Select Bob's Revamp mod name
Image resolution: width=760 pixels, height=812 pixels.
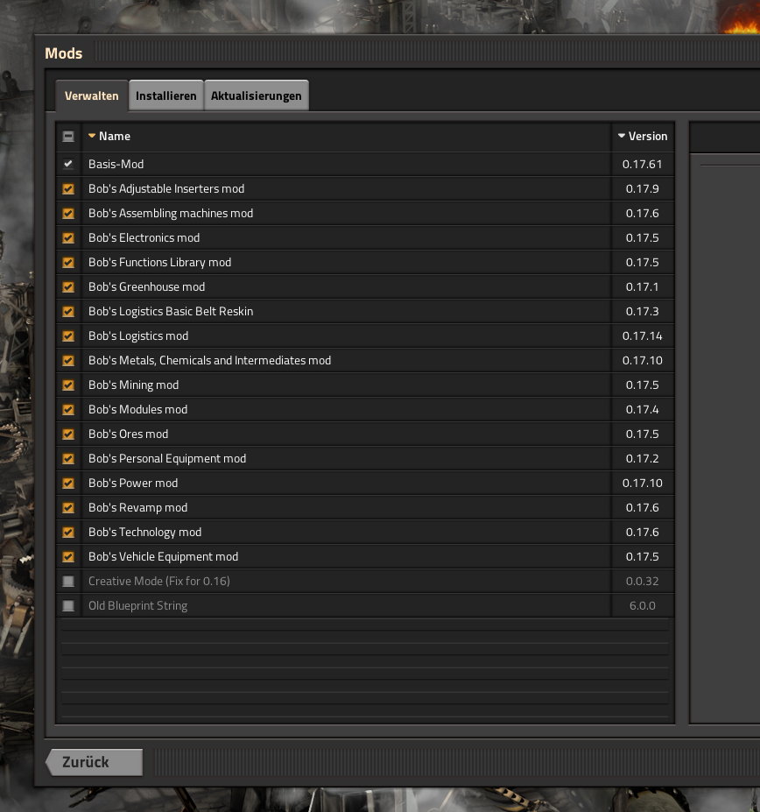(x=137, y=508)
